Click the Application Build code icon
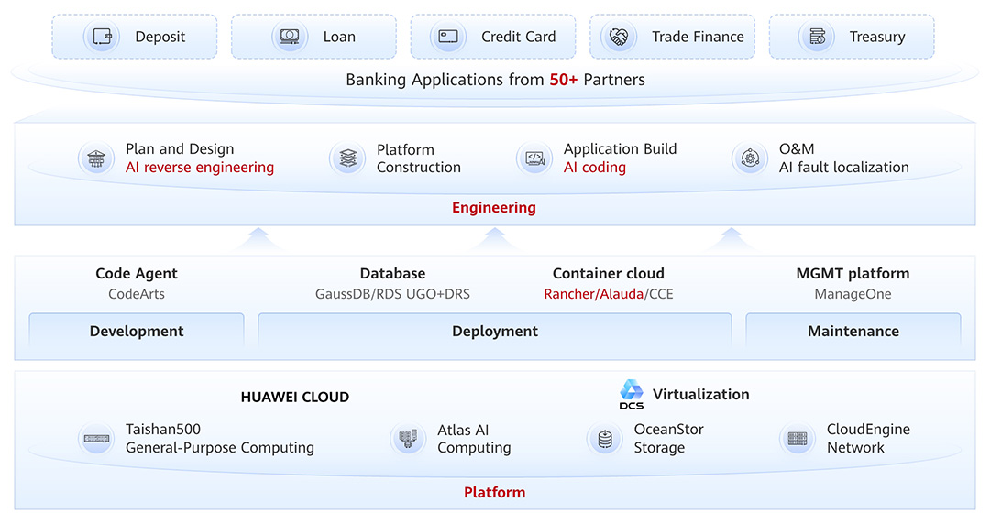Viewport: 990px width, 524px height. pyautogui.click(x=534, y=158)
